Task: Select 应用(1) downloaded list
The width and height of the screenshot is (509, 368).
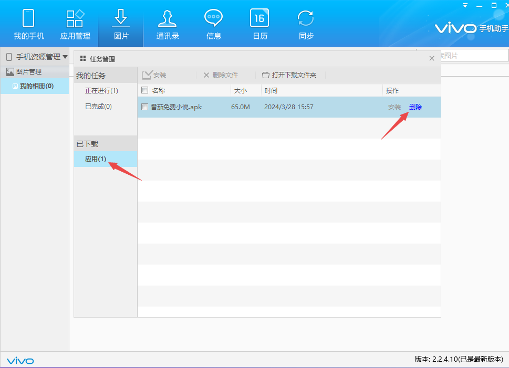Action: click(x=106, y=159)
